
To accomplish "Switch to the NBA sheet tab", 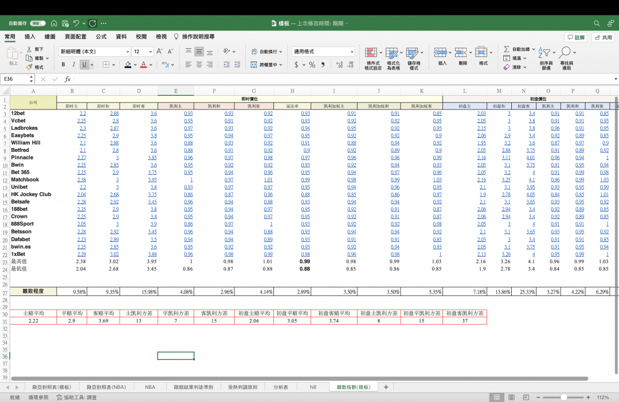I will point(150,387).
